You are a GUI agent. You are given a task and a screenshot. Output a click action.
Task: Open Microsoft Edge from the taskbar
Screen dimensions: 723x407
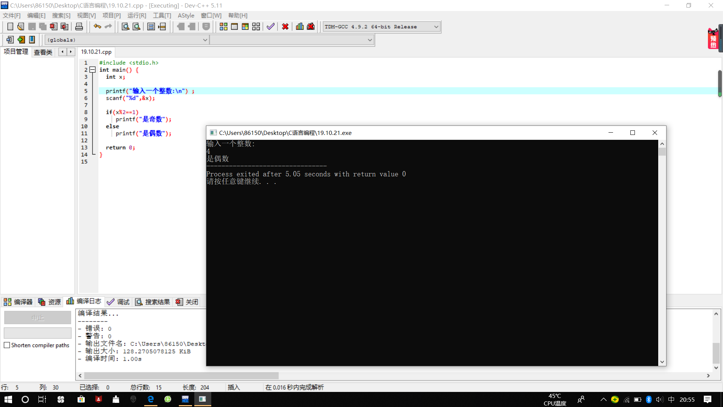point(151,399)
